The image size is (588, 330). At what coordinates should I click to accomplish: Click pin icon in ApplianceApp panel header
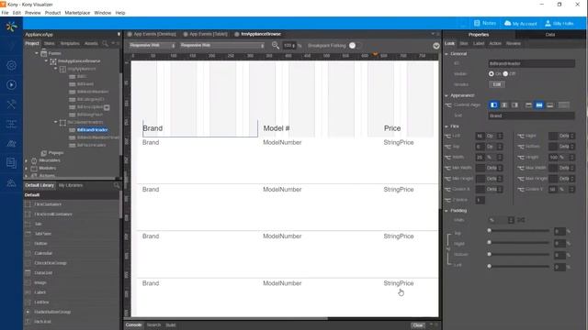[119, 35]
